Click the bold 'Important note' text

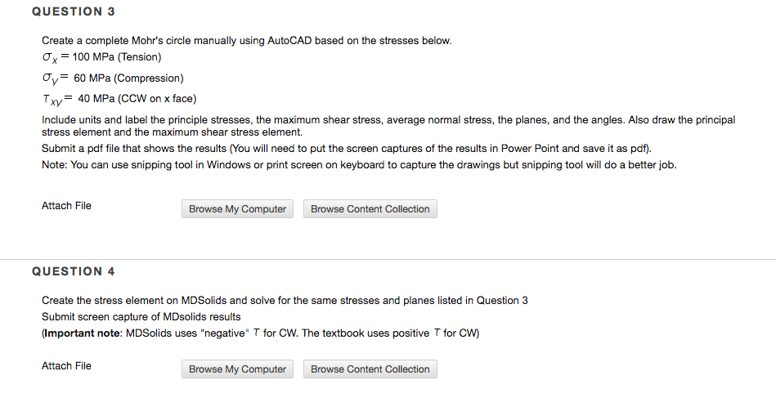click(x=82, y=333)
